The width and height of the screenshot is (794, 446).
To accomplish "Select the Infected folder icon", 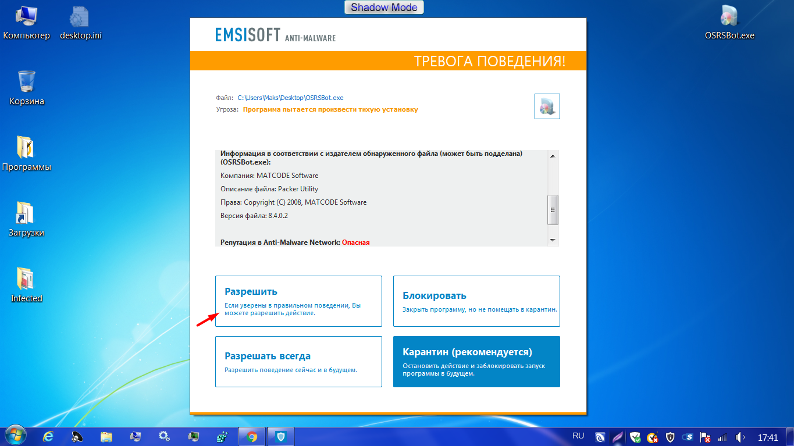I will 27,286.
